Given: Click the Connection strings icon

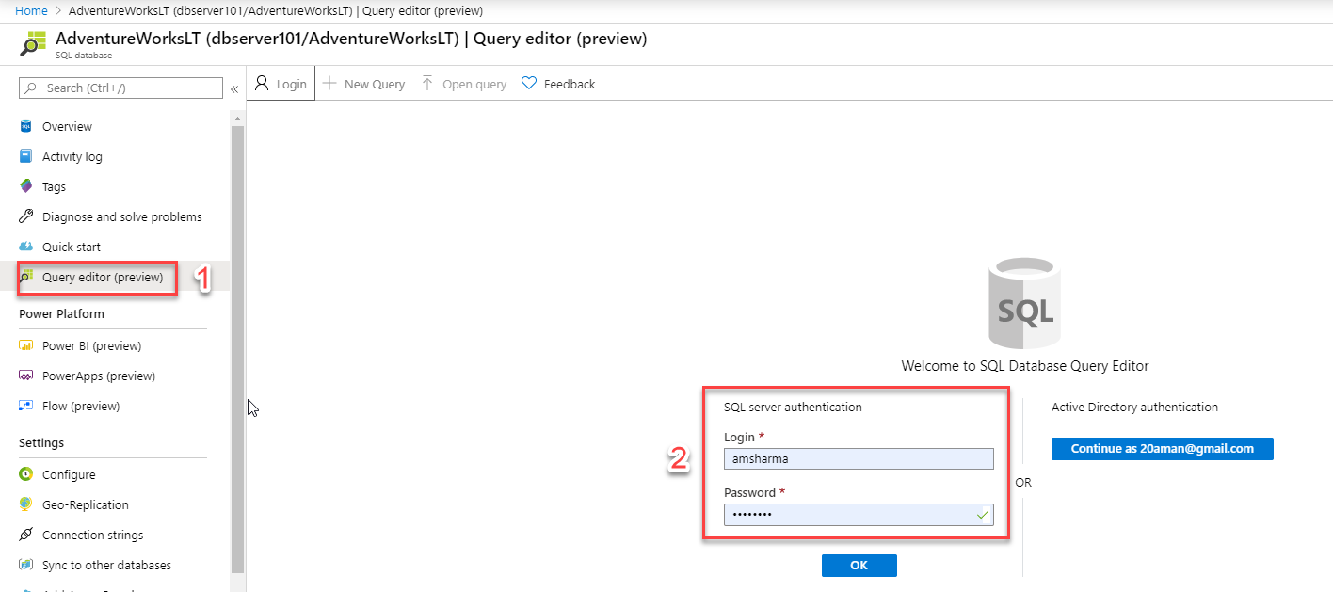Looking at the screenshot, I should [25, 535].
